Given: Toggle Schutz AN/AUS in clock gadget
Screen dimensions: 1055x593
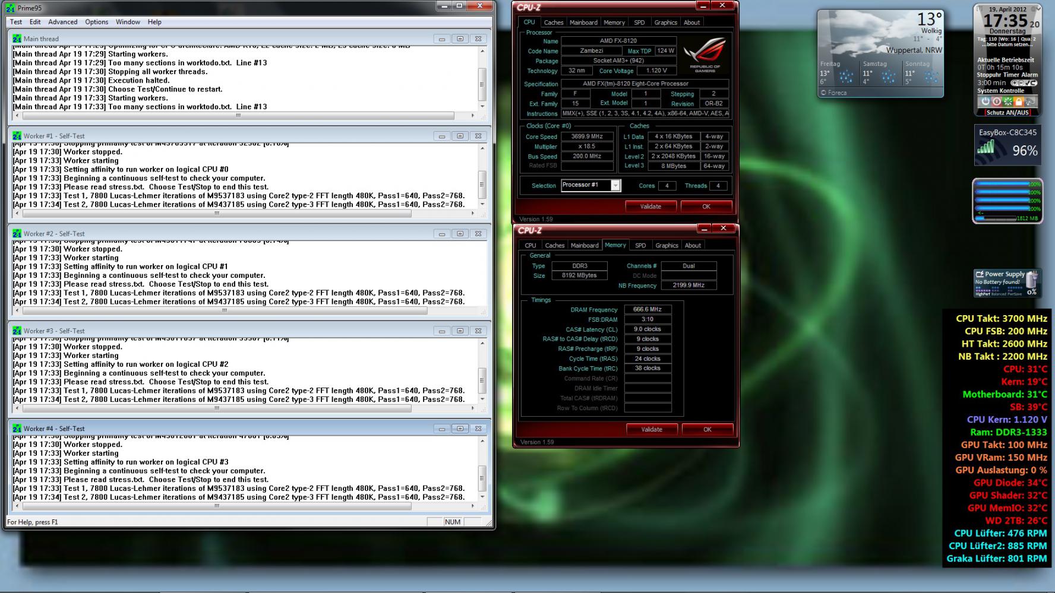Looking at the screenshot, I should pos(1007,112).
